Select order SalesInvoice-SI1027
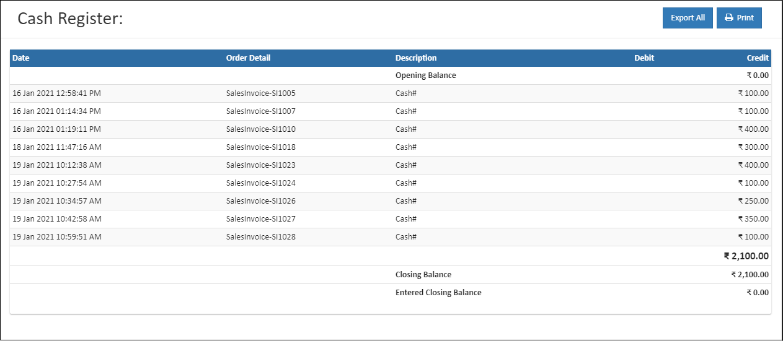 click(x=261, y=219)
